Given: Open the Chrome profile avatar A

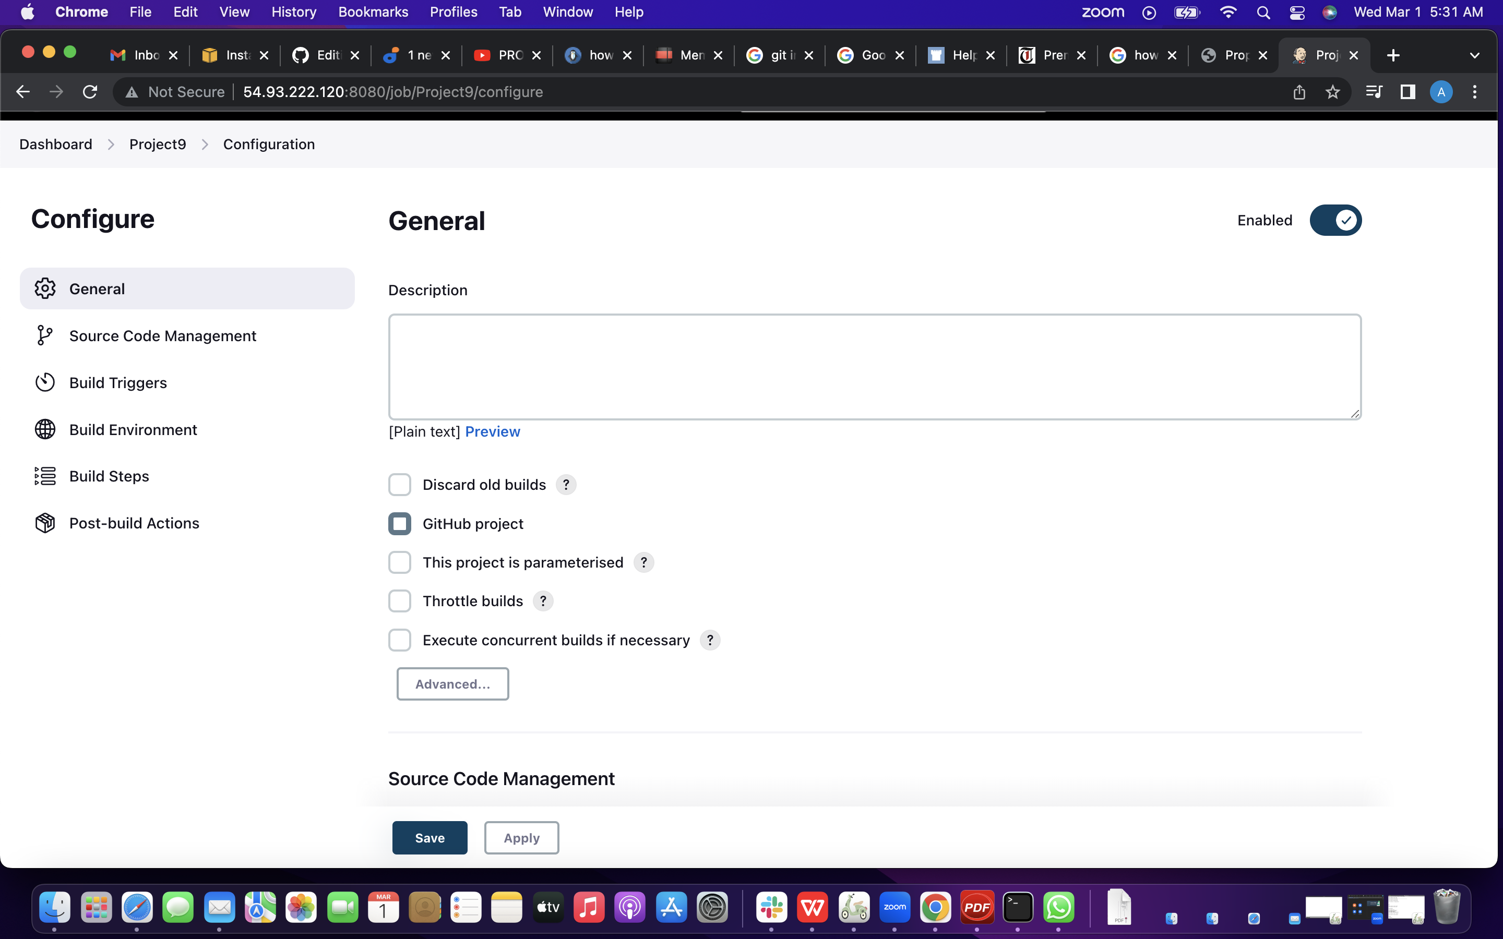Looking at the screenshot, I should click(x=1441, y=92).
